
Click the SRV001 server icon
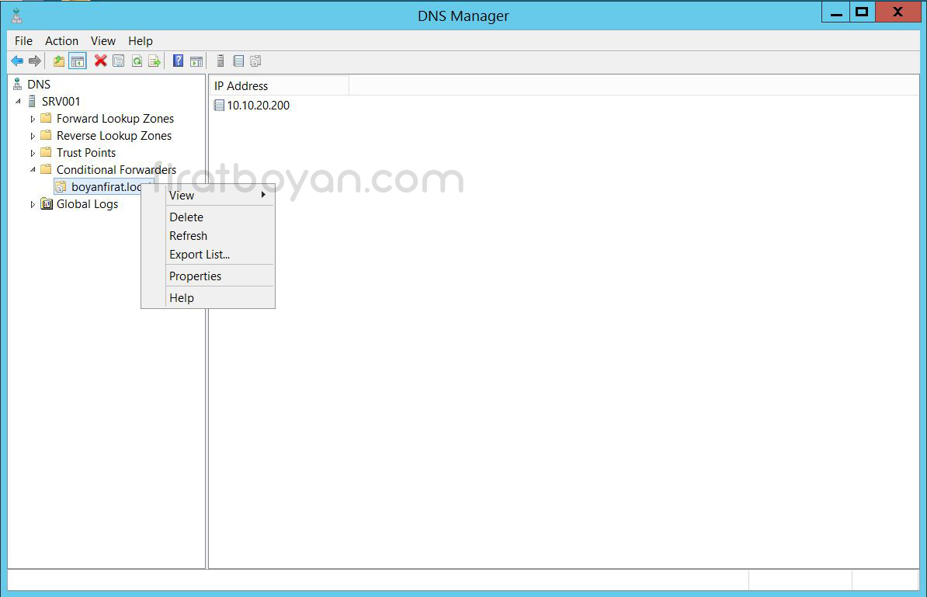32,102
